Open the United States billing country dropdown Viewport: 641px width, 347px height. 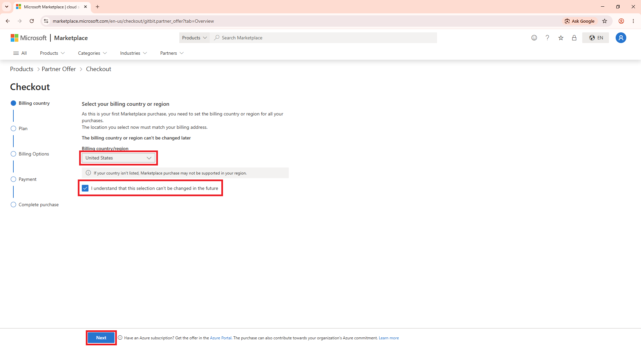(x=119, y=158)
